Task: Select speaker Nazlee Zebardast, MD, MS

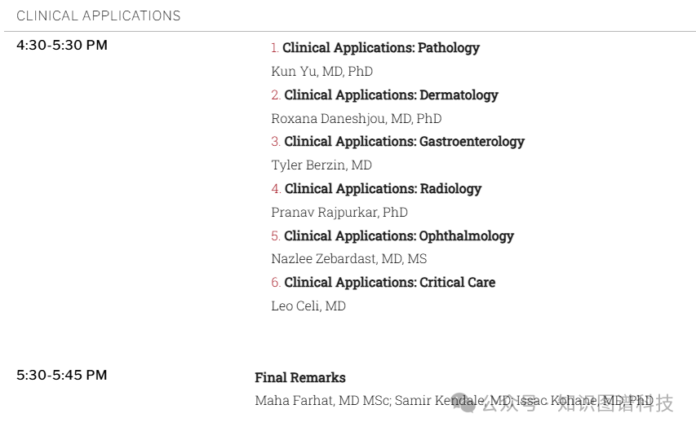Action: click(349, 258)
